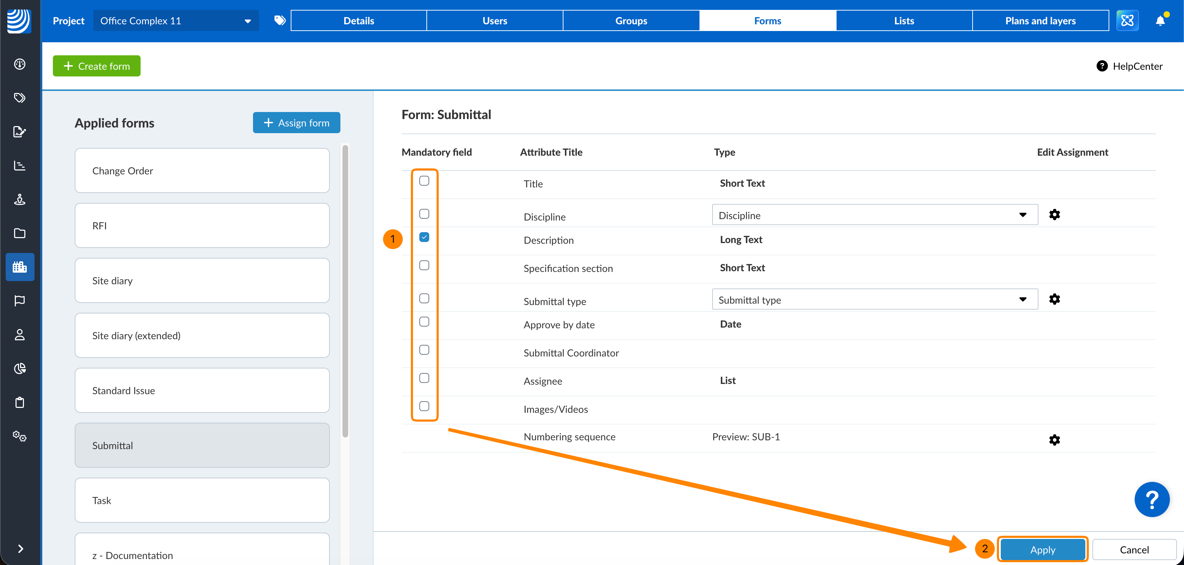Expand the Discipline type dropdown

coord(874,215)
